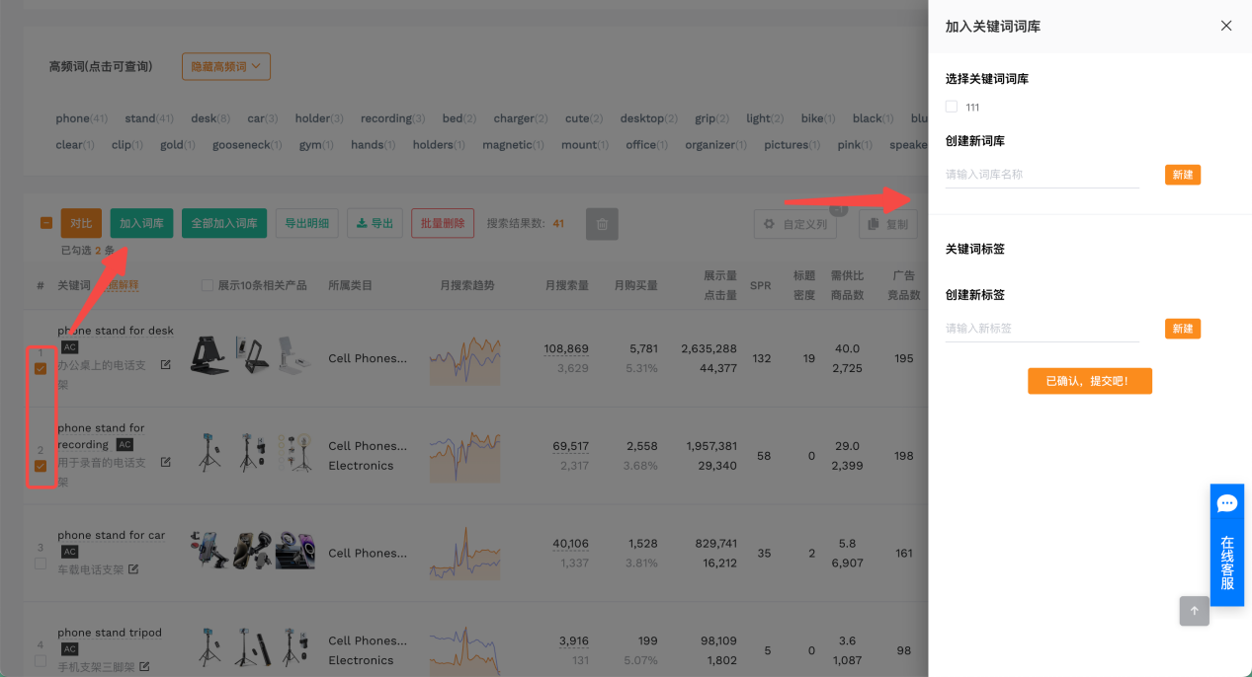Click the 批量删除 button
The image size is (1252, 677).
(x=443, y=223)
